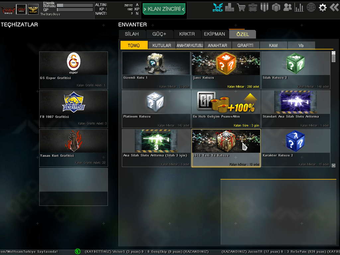Click the ViciuoS match result ticker text
This screenshot has width=340, height=255.
pyautogui.click(x=146, y=252)
